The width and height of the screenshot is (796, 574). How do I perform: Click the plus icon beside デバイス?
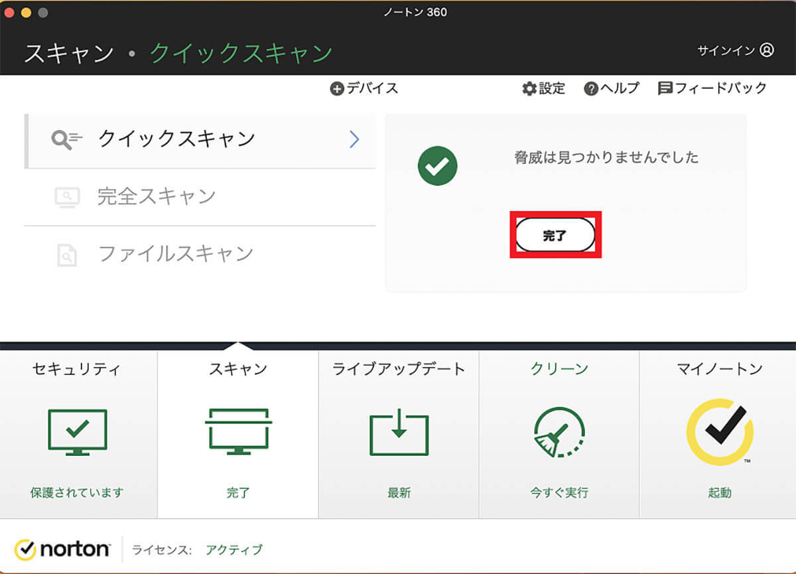337,88
